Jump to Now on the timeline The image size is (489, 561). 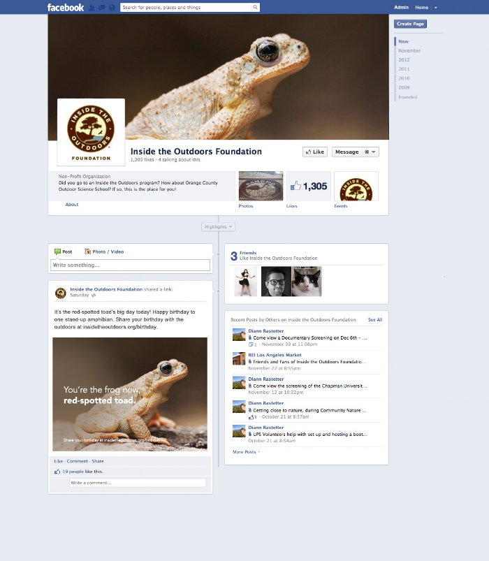pyautogui.click(x=404, y=41)
